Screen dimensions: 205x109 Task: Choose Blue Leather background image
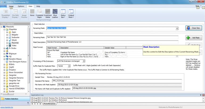[55, 14]
